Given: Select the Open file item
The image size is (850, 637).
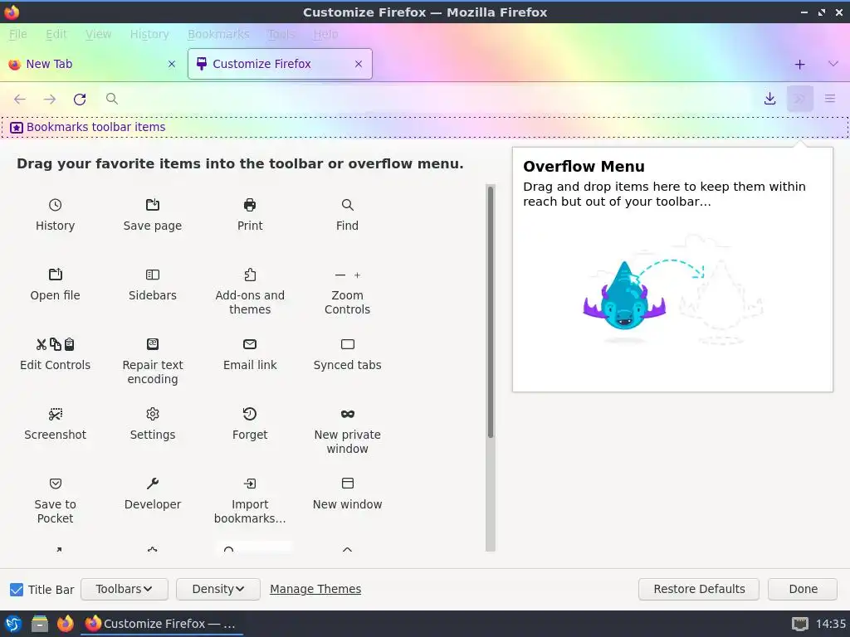Looking at the screenshot, I should (x=55, y=285).
